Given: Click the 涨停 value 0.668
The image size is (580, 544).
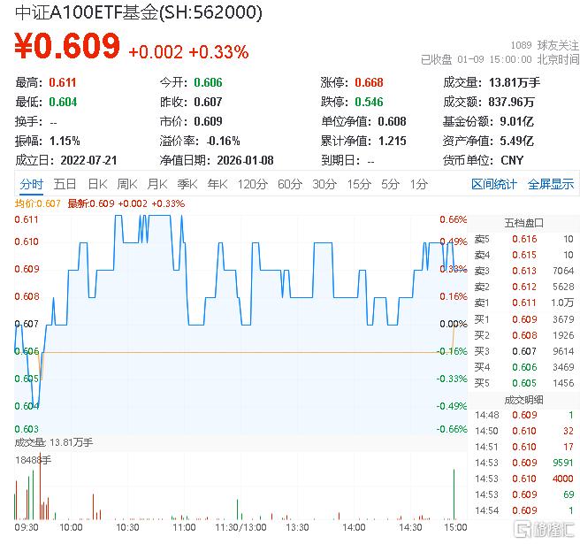Looking at the screenshot, I should pos(370,82).
